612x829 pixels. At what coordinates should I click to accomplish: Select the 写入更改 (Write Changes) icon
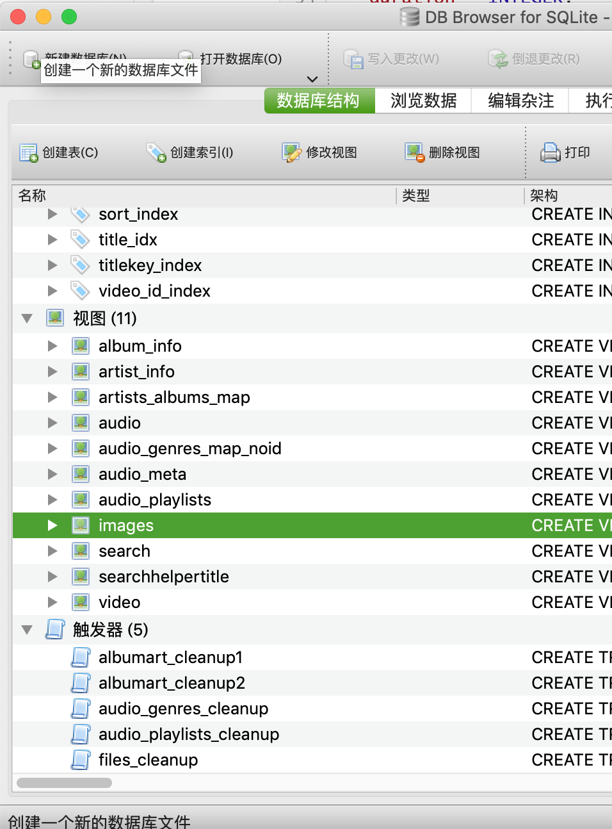[353, 59]
